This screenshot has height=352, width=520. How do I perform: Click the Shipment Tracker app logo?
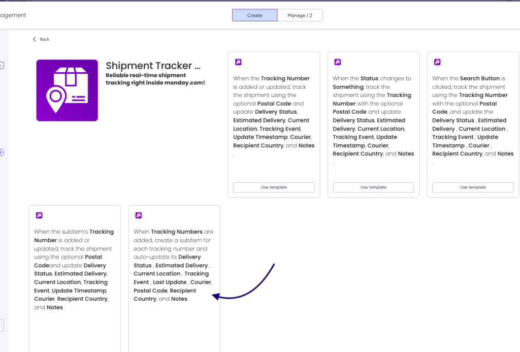67,90
